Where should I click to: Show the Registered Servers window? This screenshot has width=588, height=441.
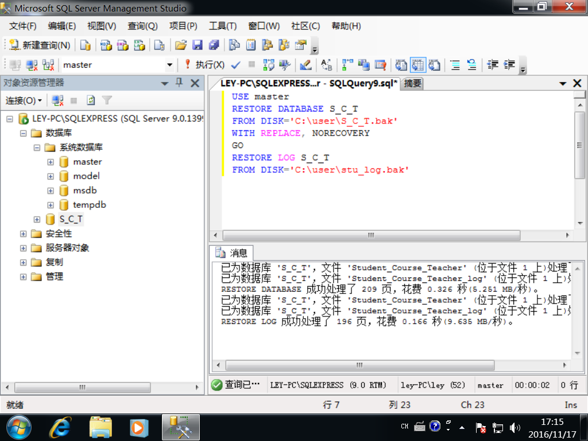(x=234, y=45)
